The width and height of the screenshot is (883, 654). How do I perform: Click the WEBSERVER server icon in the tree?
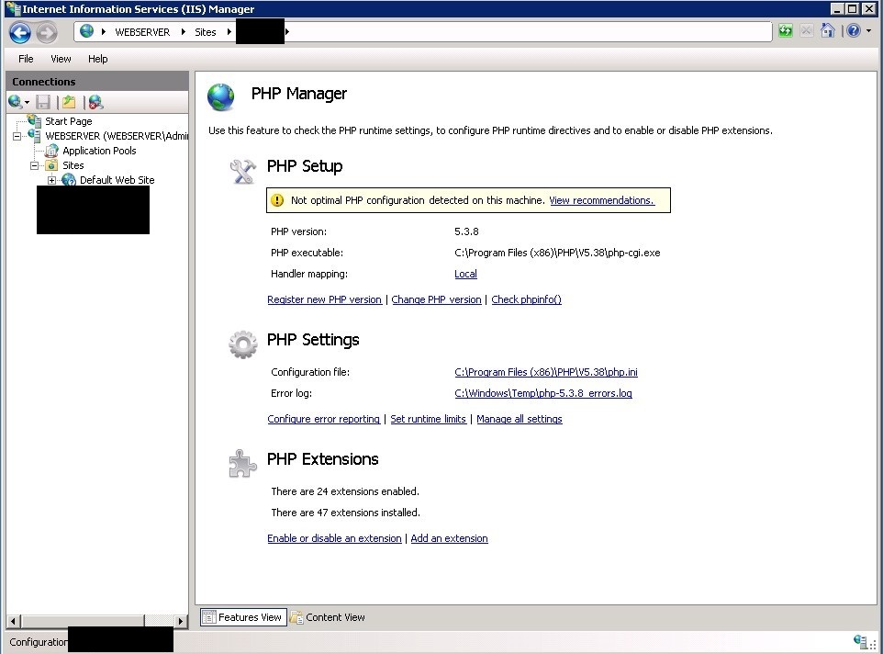pos(34,135)
